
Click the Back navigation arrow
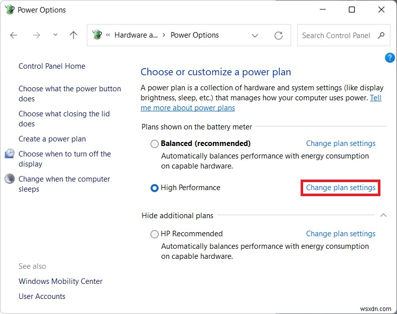(x=14, y=35)
